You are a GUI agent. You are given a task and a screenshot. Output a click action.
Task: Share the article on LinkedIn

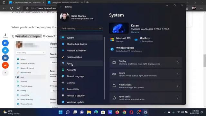pos(5,58)
